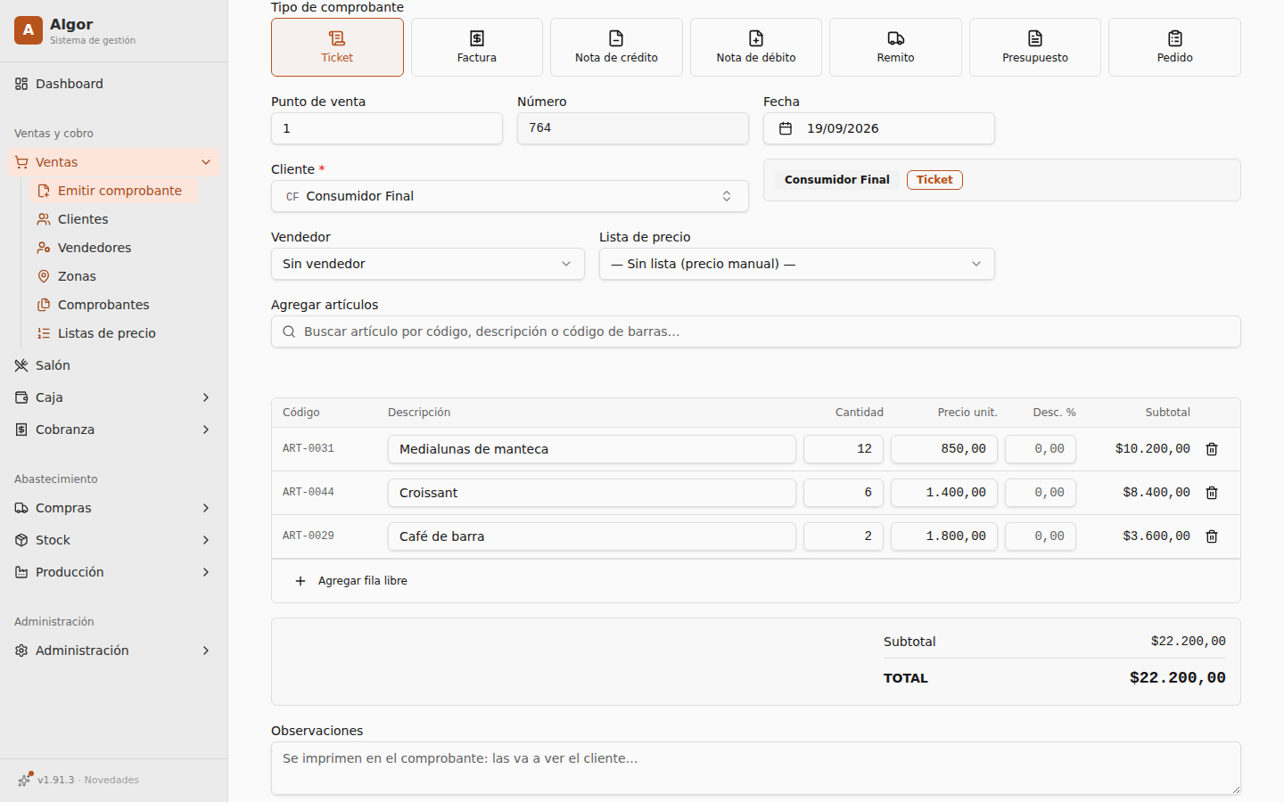Screen dimensions: 1284x802
Task: Expand the Stock sidebar section
Action: click(x=113, y=540)
